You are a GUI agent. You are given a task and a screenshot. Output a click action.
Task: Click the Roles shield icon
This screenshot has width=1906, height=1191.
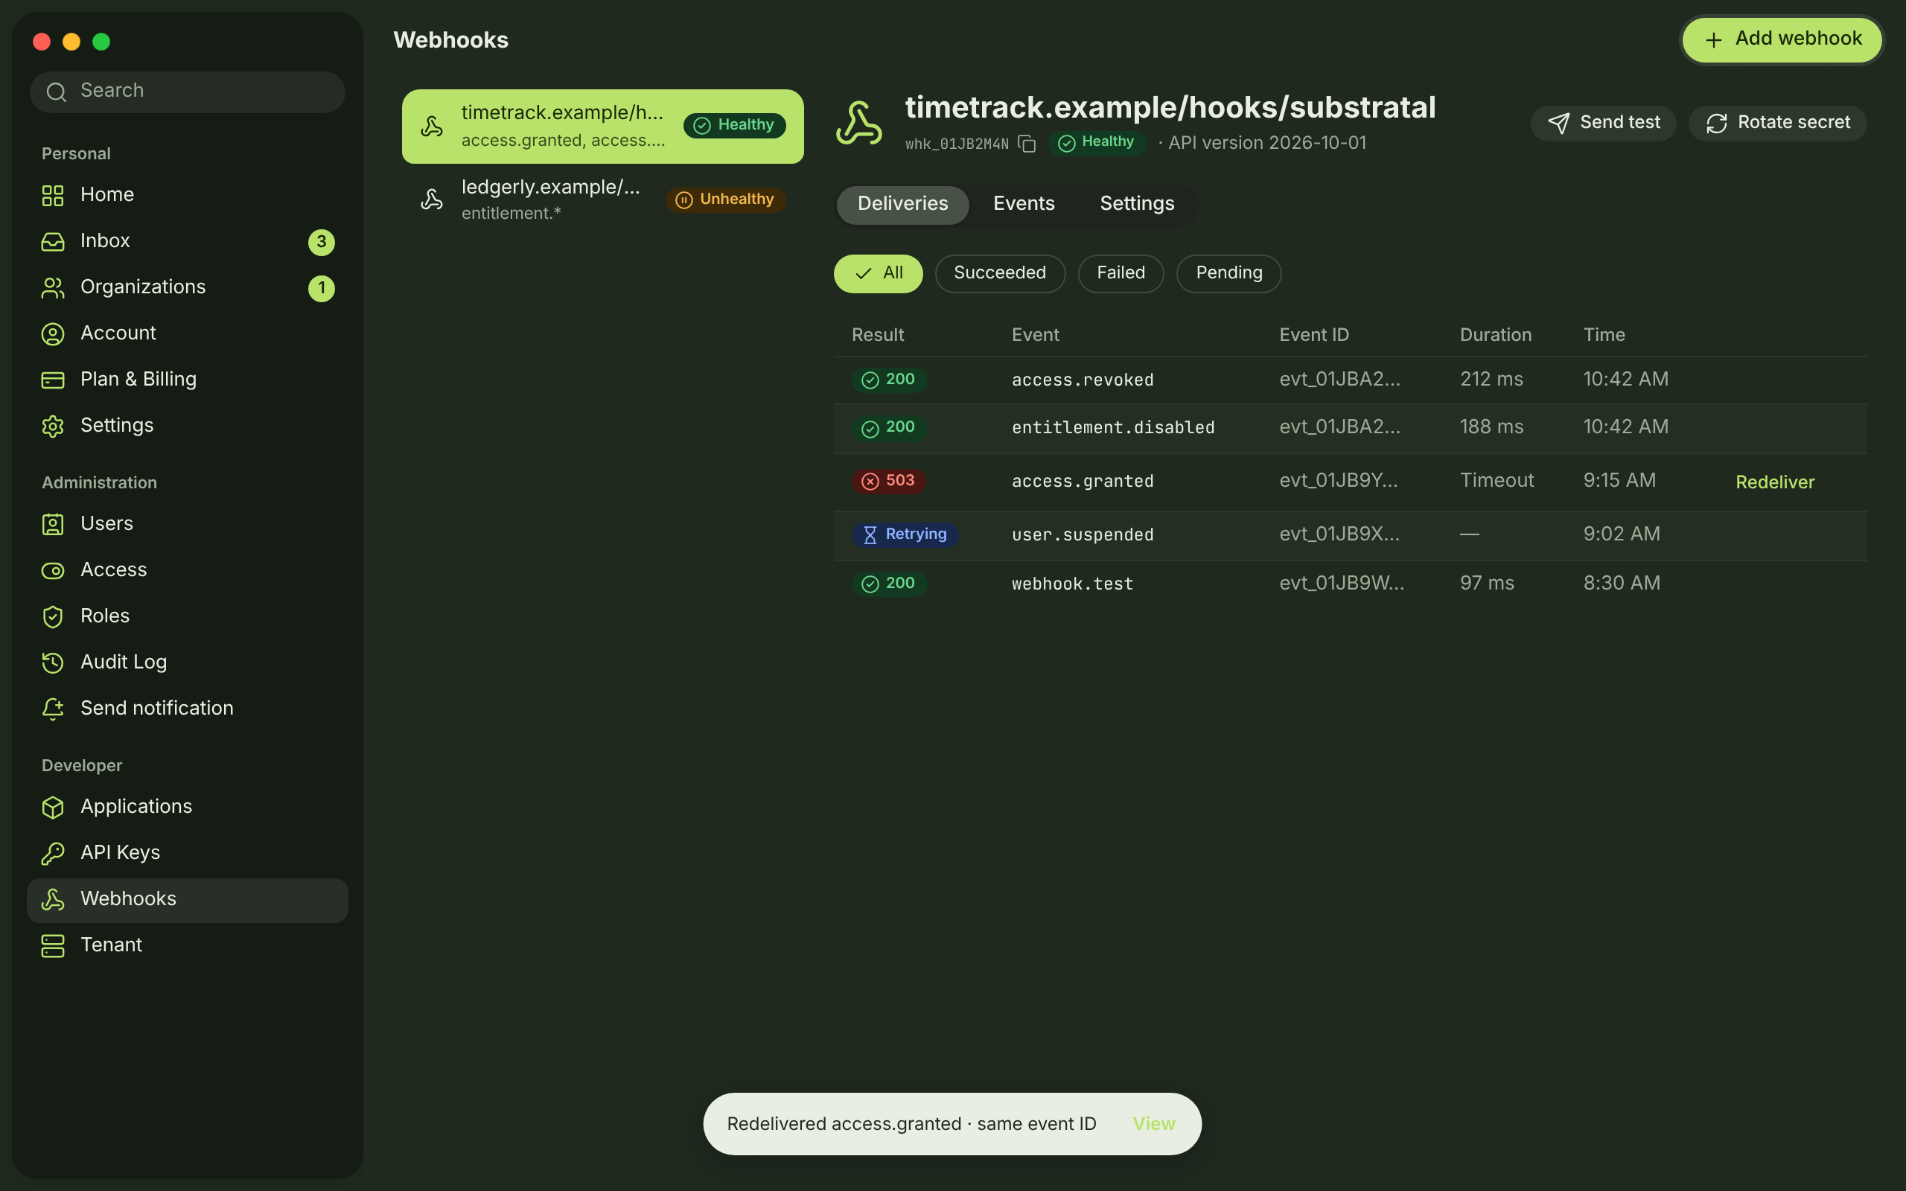(53, 617)
